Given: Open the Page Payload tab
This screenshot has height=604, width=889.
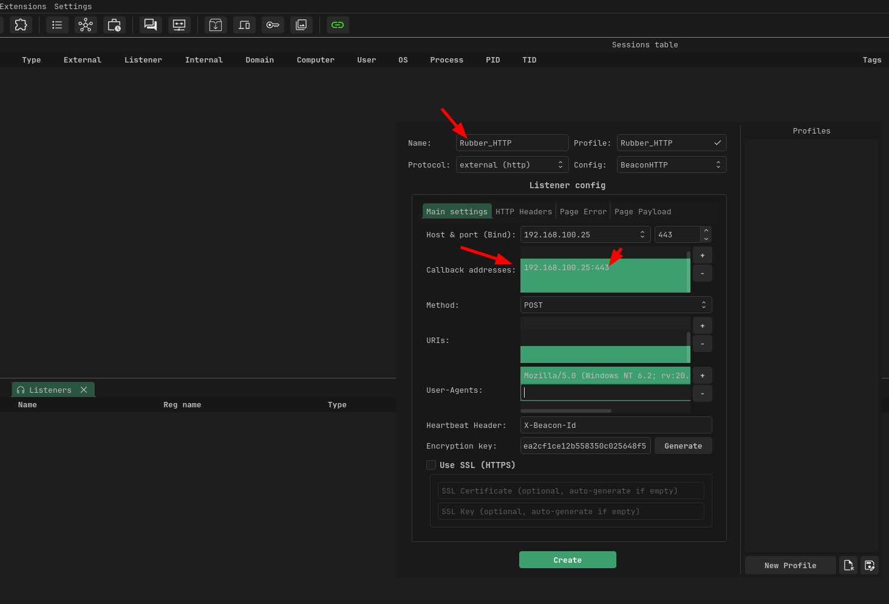Looking at the screenshot, I should click(642, 212).
